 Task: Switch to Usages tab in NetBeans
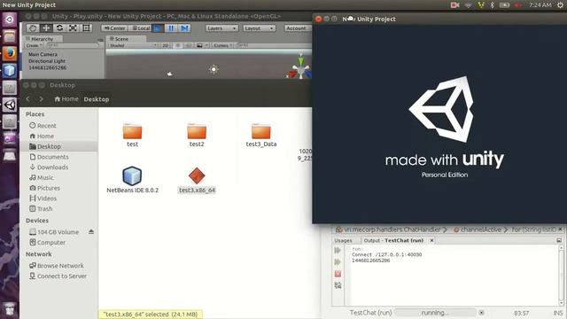tap(343, 240)
